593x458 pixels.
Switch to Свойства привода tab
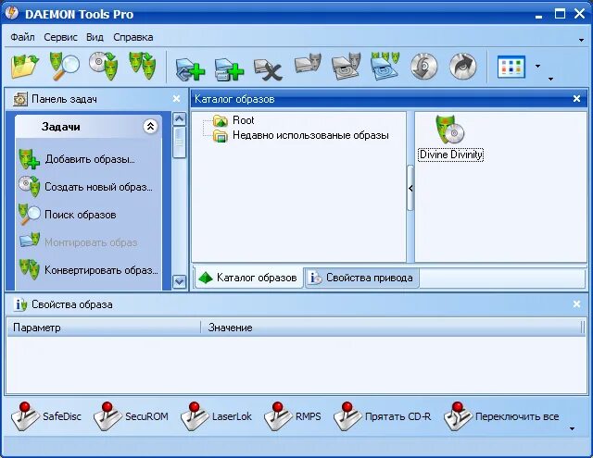tap(361, 278)
